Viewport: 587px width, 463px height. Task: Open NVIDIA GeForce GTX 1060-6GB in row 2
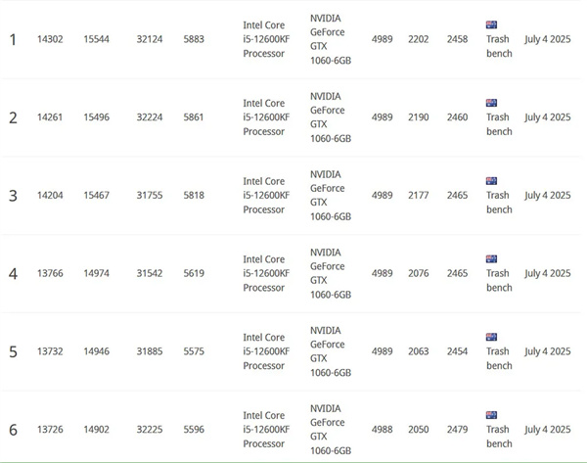click(x=330, y=117)
